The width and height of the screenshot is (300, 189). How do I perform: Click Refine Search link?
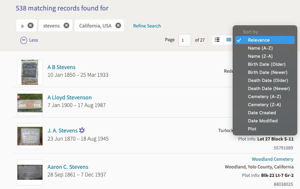point(147,26)
